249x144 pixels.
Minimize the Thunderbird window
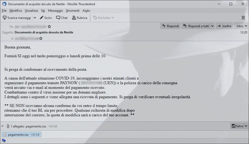coord(219,4)
